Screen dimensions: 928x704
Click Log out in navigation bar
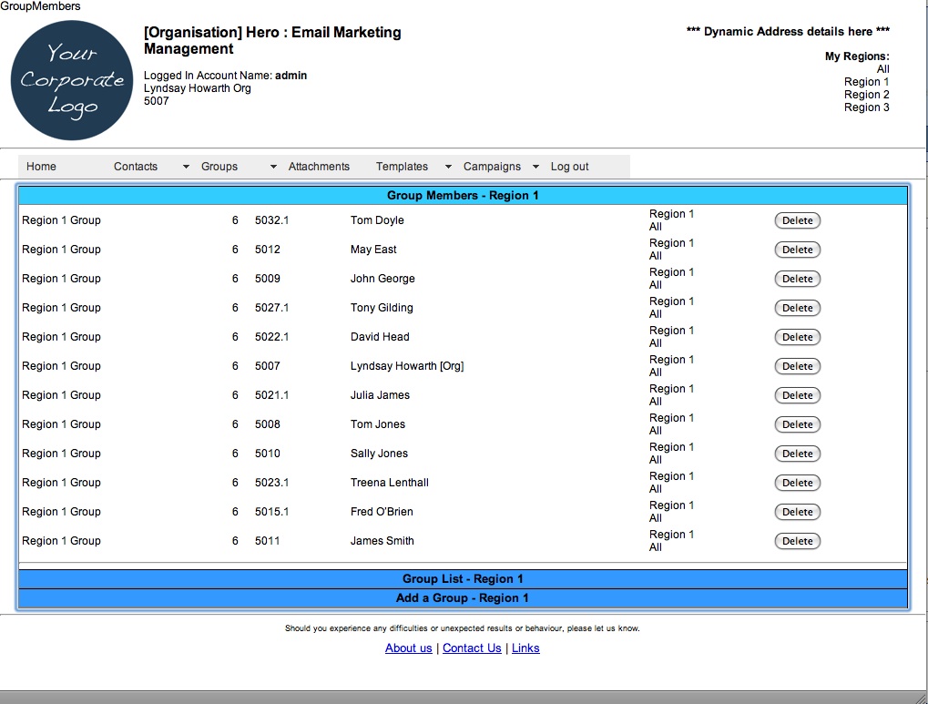click(x=569, y=167)
